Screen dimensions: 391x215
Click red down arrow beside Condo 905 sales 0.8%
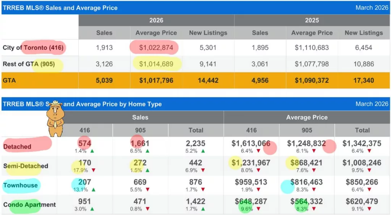coord(147,209)
